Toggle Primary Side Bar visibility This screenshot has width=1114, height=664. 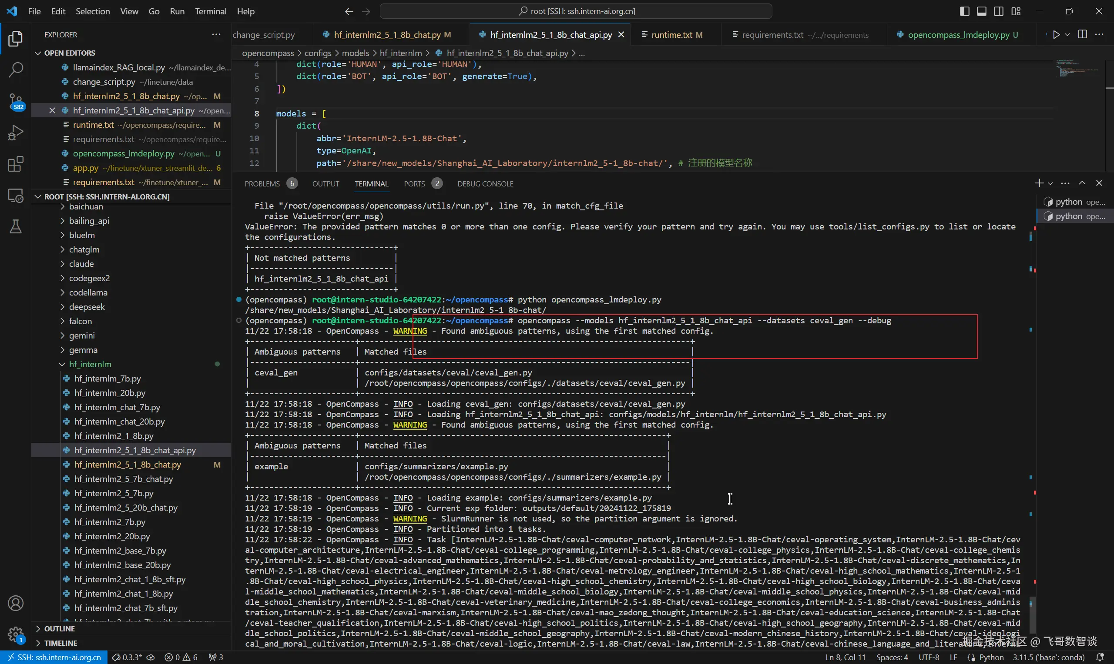pos(964,11)
